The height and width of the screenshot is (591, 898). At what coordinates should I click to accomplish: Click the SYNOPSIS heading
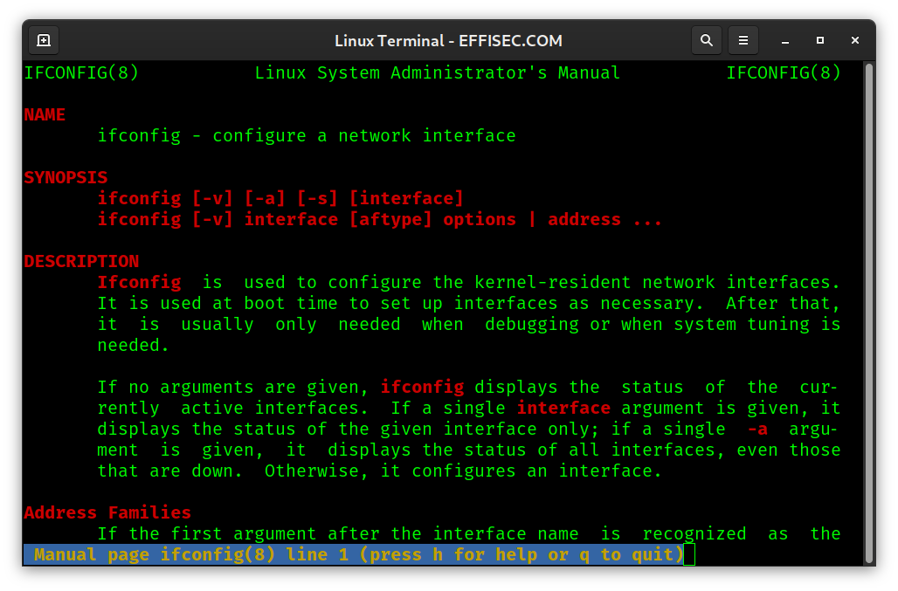[66, 177]
